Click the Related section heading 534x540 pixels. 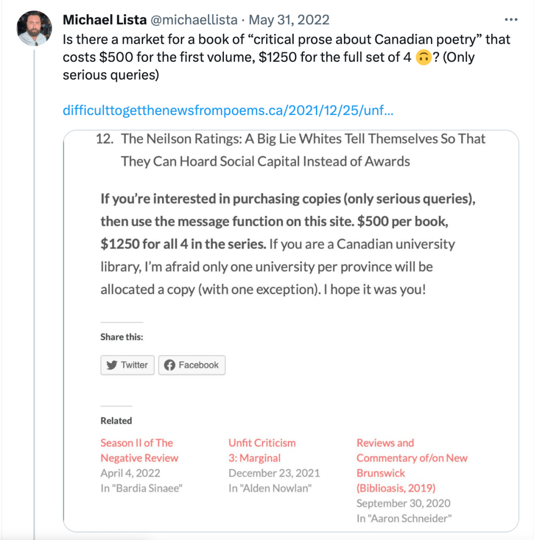coord(116,421)
